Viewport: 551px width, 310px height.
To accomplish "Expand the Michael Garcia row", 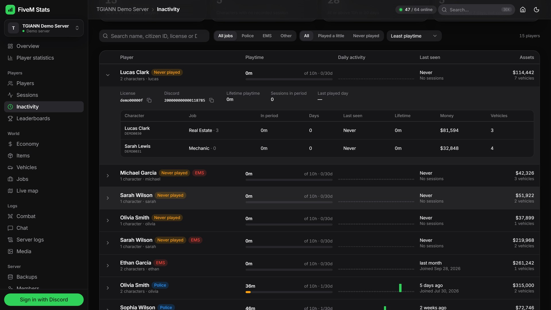I will 108,176.
